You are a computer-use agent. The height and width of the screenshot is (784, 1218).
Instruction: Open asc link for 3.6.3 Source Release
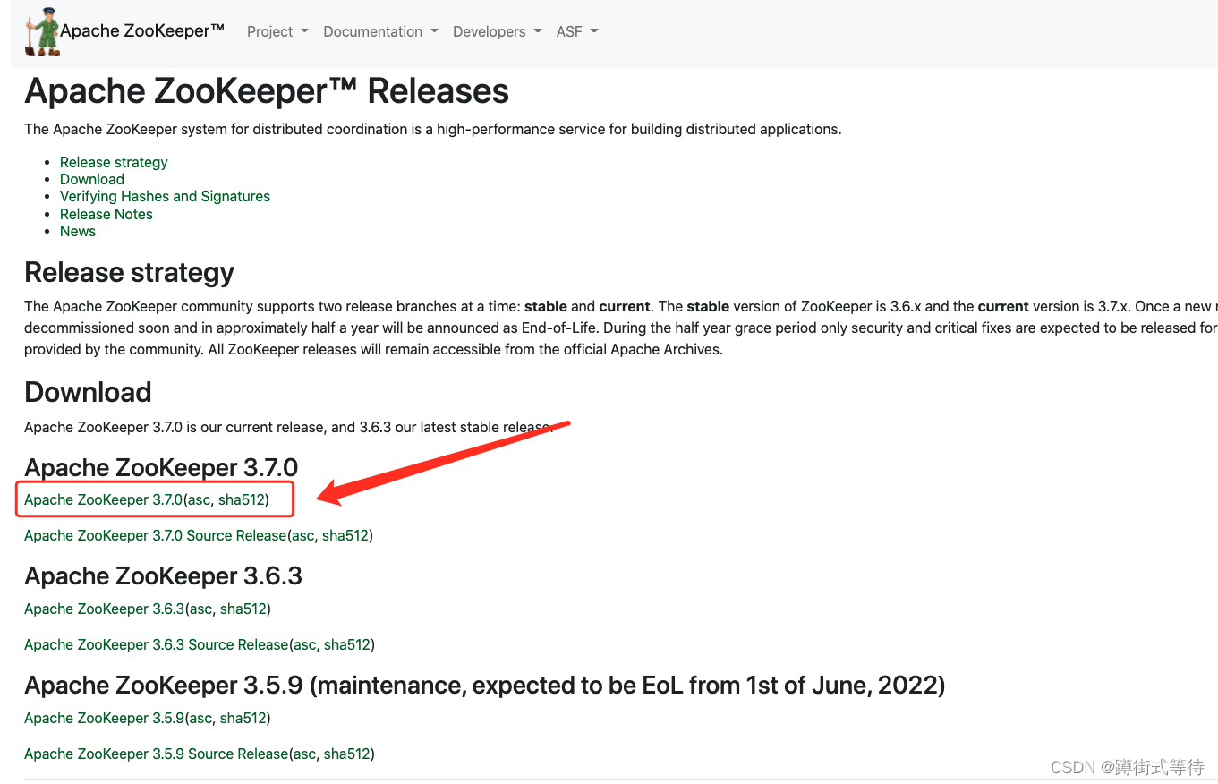(304, 644)
